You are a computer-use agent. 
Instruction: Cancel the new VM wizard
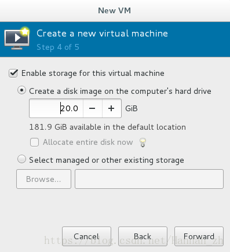coord(86,236)
